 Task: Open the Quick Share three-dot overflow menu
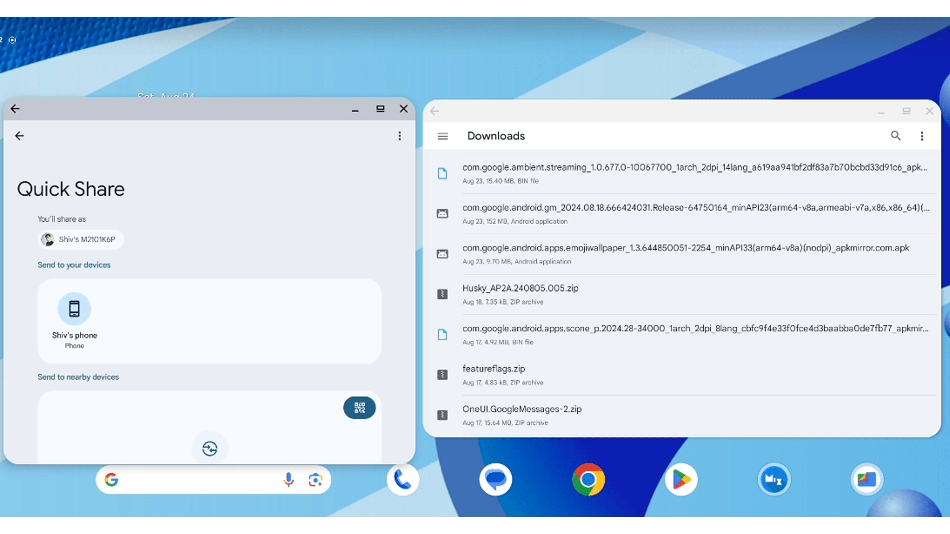pos(400,136)
